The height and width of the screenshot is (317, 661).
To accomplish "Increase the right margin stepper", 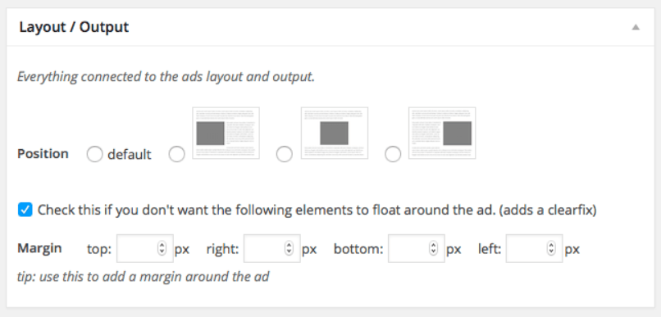I will pyautogui.click(x=289, y=246).
